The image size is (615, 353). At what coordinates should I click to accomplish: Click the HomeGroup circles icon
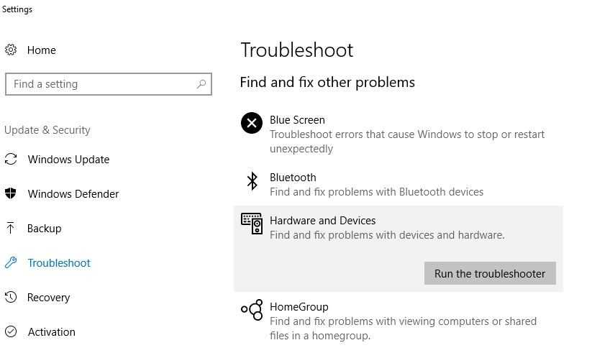click(x=252, y=310)
